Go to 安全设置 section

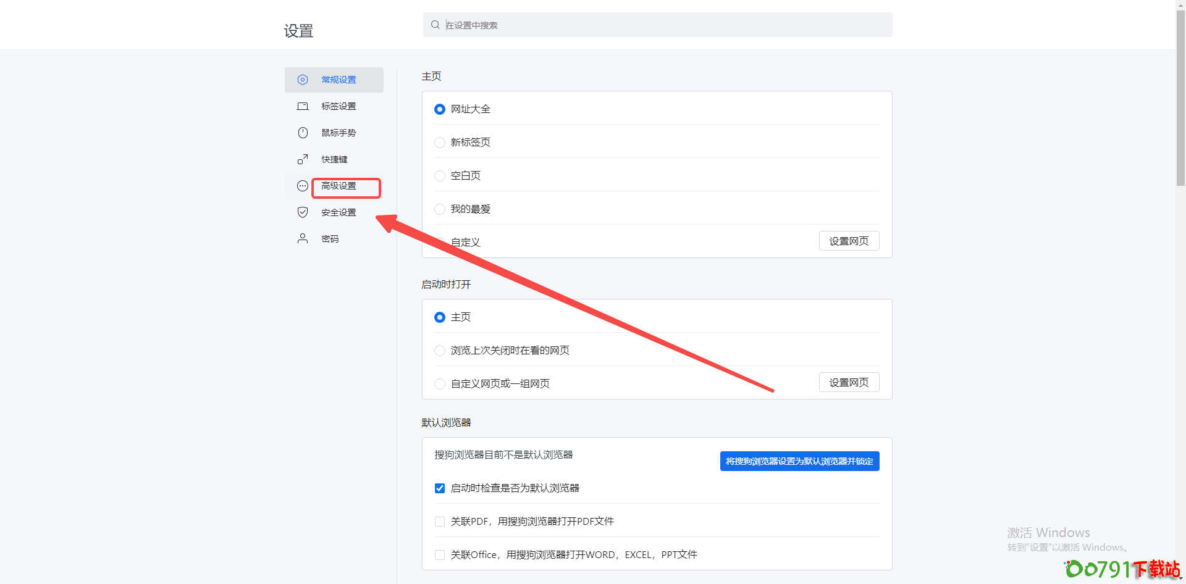(x=334, y=212)
